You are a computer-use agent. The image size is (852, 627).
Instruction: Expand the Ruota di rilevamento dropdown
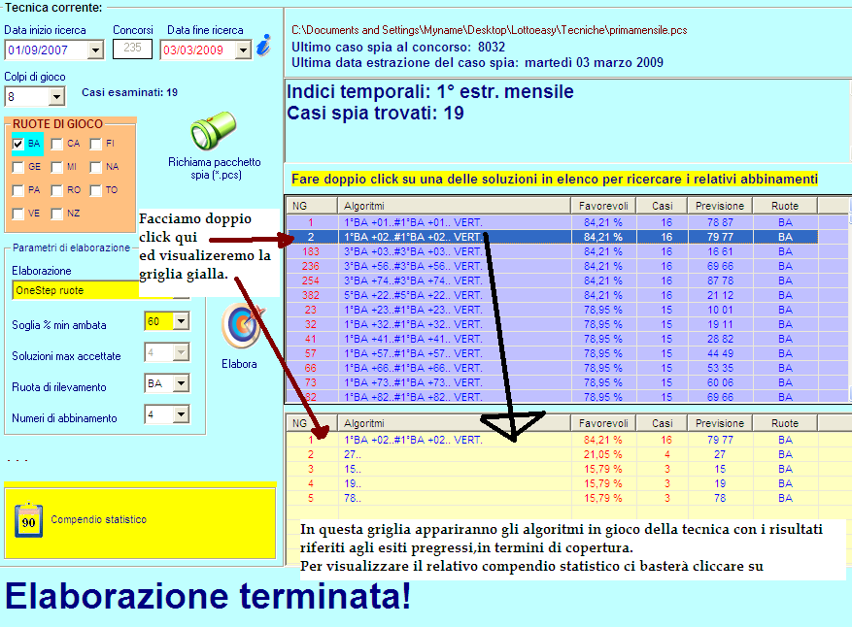[181, 383]
